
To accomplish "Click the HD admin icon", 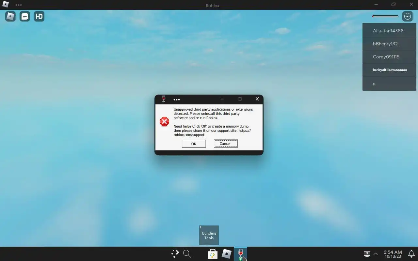I will (39, 16).
